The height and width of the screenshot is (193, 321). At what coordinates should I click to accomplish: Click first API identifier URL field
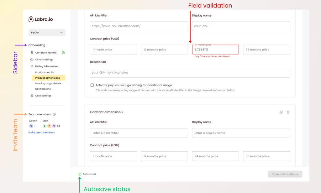pyautogui.click(x=139, y=26)
